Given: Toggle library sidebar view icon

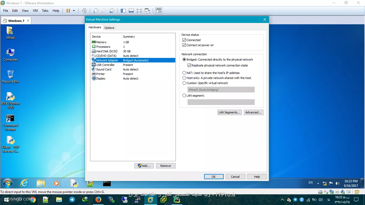Looking at the screenshot, I should (123, 11).
